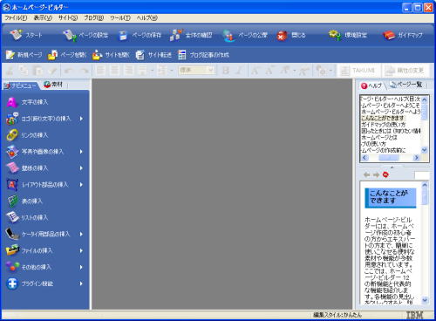Expand the 写真や画像の挿入 submenu arrow

tap(81, 152)
